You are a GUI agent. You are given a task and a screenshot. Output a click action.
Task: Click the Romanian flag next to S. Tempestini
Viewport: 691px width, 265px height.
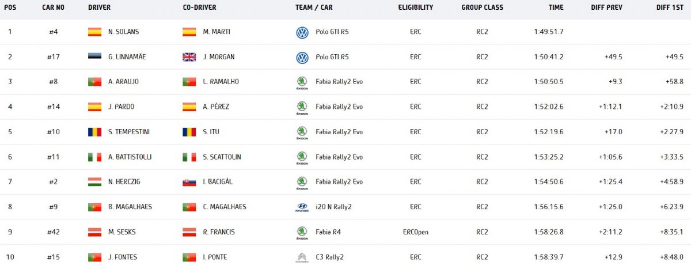click(x=94, y=132)
